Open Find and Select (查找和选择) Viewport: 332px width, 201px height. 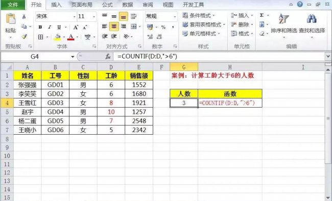[x=312, y=26]
